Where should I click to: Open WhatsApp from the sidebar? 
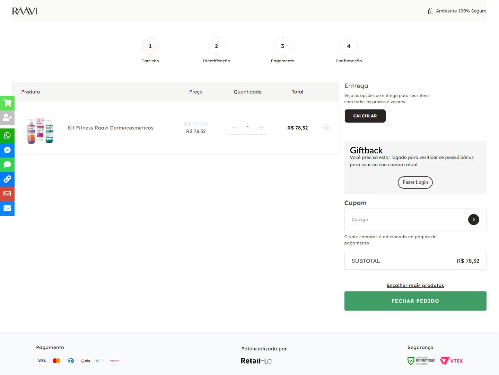pyautogui.click(x=7, y=135)
